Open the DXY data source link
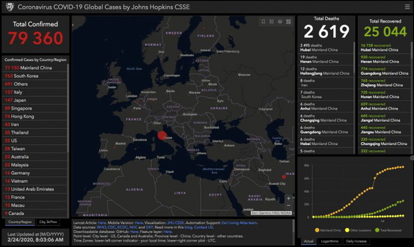414x247 pixels. coord(150,227)
